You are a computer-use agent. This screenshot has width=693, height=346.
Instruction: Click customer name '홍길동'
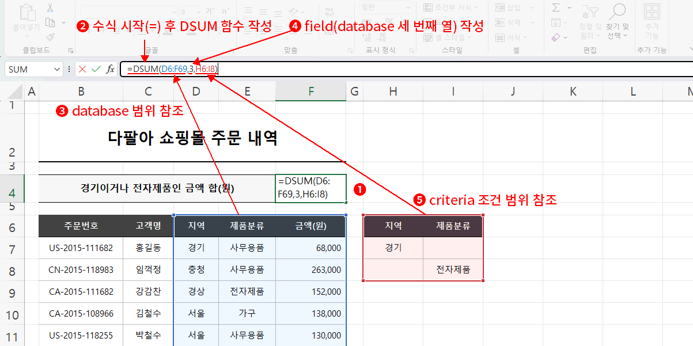148,248
